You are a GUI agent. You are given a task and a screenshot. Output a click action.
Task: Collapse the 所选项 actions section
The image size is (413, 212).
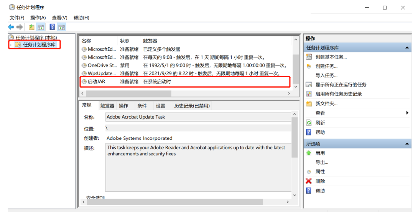[x=407, y=144]
